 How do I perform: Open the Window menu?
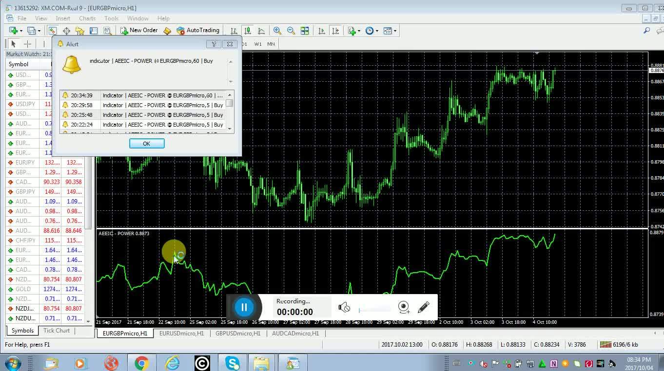click(138, 18)
